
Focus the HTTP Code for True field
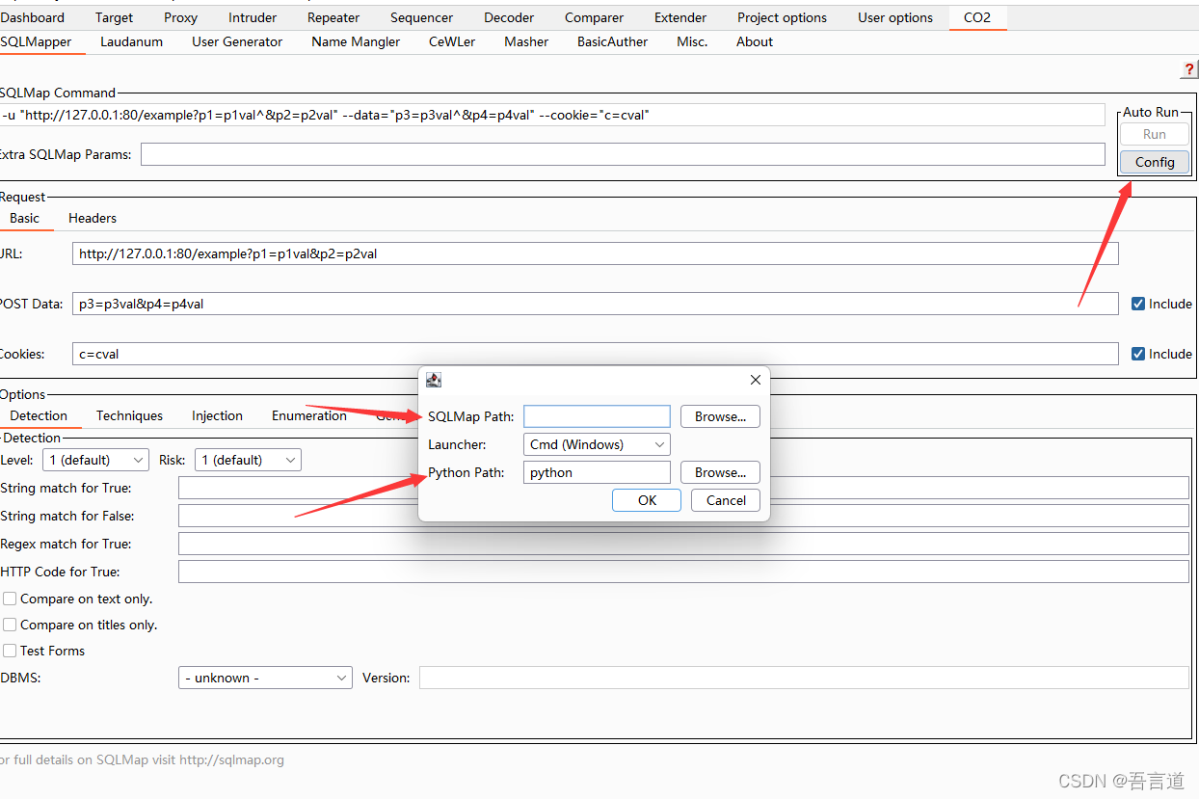[x=683, y=572]
